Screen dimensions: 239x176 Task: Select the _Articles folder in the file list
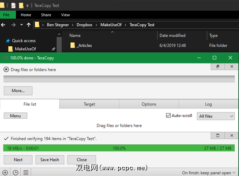tap(85, 45)
